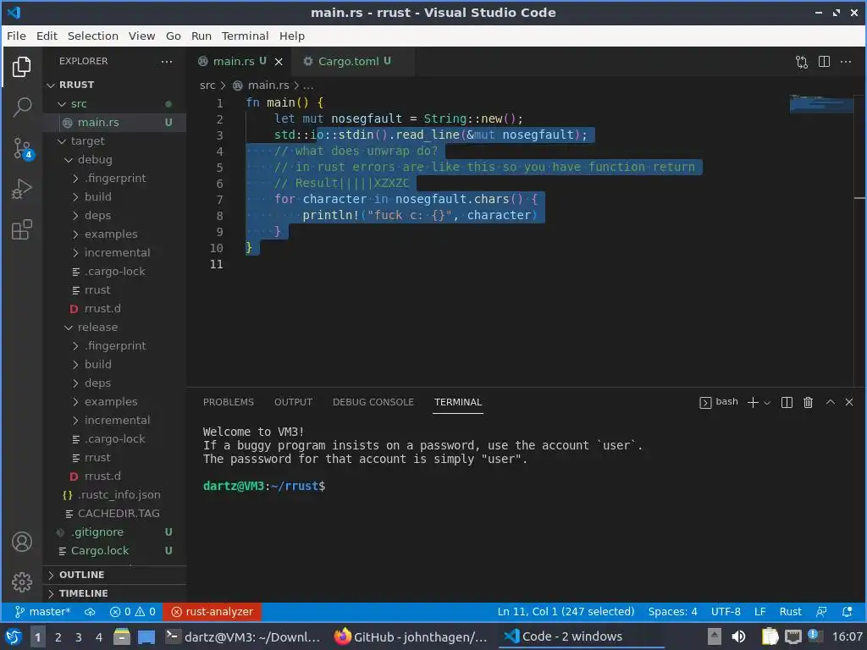Change UTF-8 file encoding
The image size is (867, 650).
click(726, 612)
